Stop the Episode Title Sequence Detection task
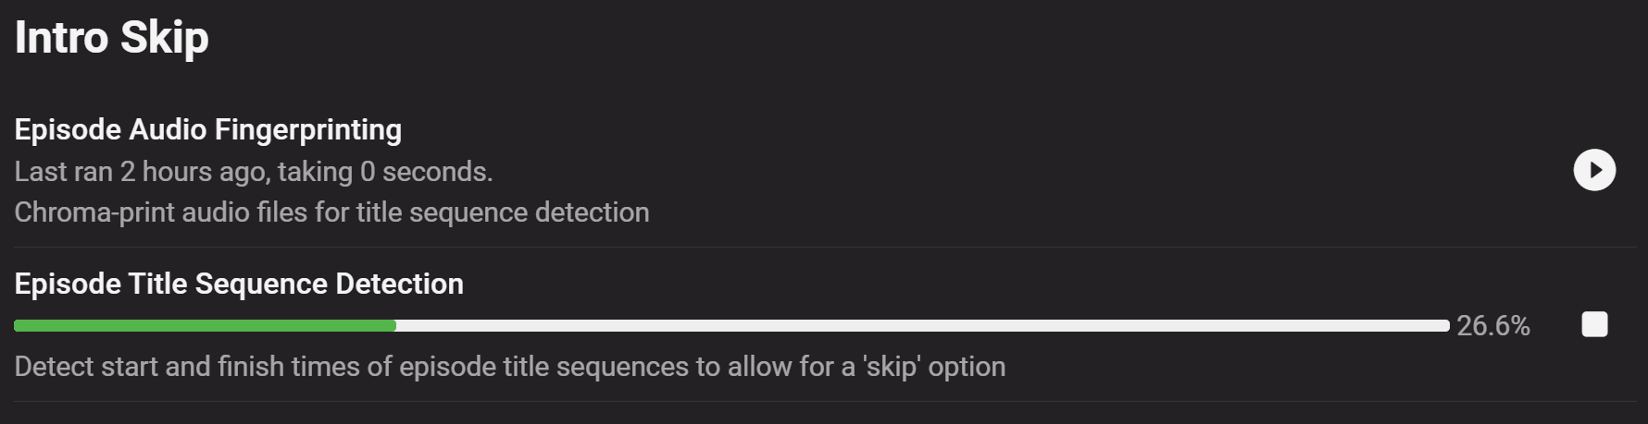This screenshot has height=424, width=1648. (x=1594, y=324)
